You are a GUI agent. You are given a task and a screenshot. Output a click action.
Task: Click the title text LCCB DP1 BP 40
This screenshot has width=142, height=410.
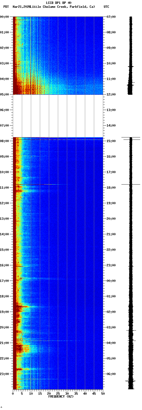[x=59, y=3]
